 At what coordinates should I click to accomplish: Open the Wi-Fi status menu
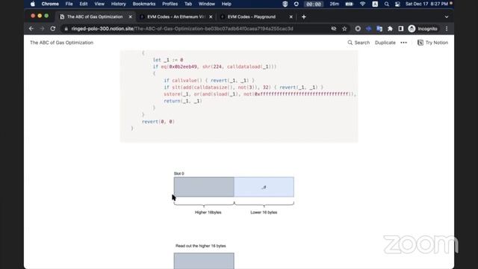pos(362,4)
